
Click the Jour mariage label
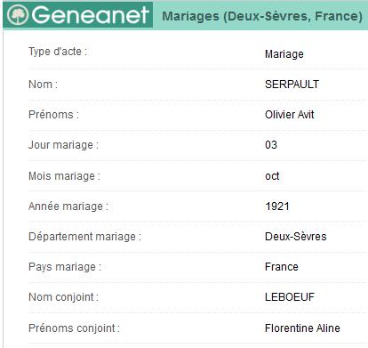pyautogui.click(x=63, y=145)
